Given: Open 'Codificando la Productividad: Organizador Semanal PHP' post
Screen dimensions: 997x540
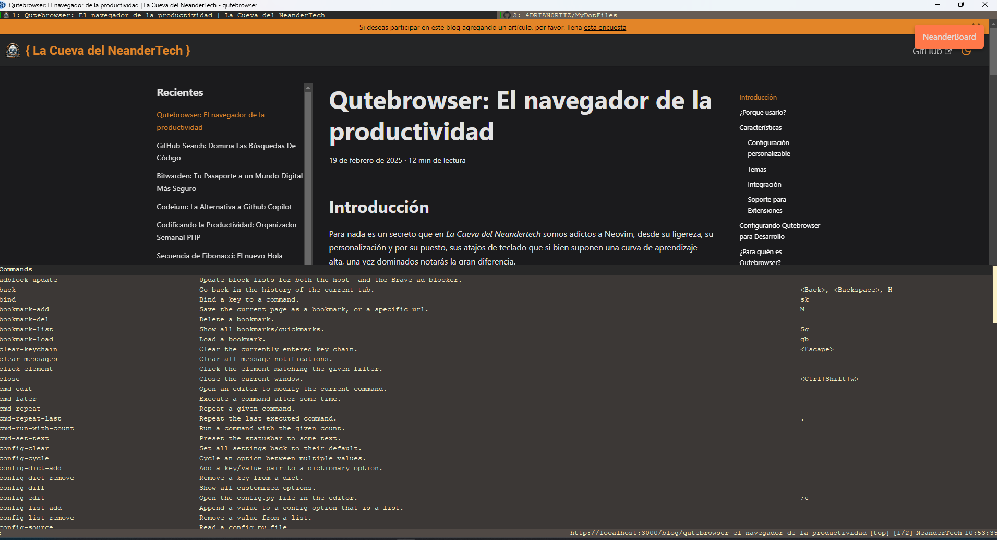Looking at the screenshot, I should [227, 231].
